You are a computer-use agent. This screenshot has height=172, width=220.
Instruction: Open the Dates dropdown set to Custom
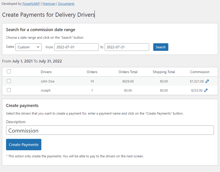coord(28,47)
